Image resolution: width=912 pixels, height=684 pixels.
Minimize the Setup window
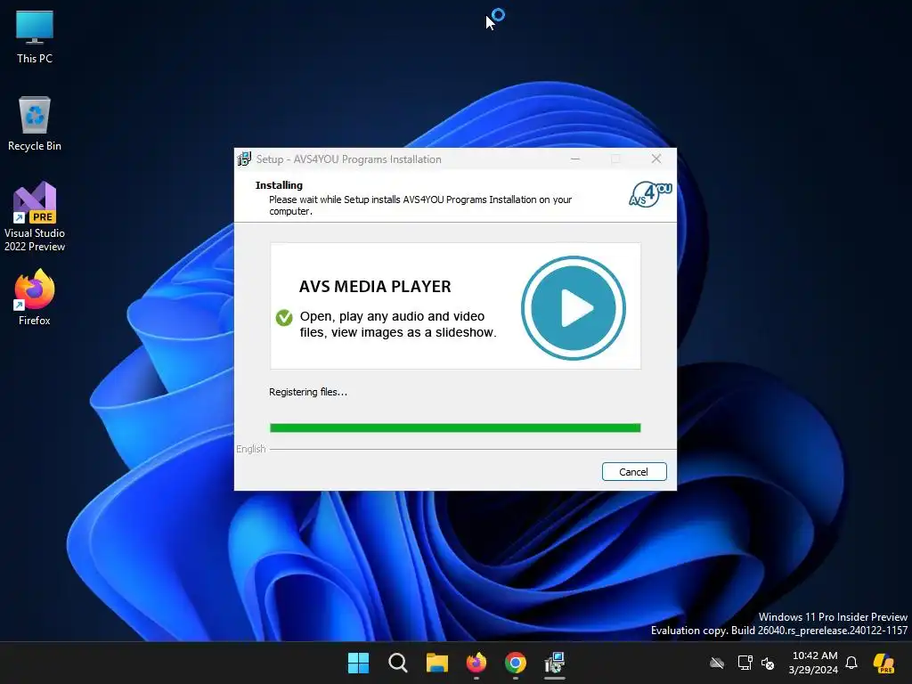tap(575, 159)
